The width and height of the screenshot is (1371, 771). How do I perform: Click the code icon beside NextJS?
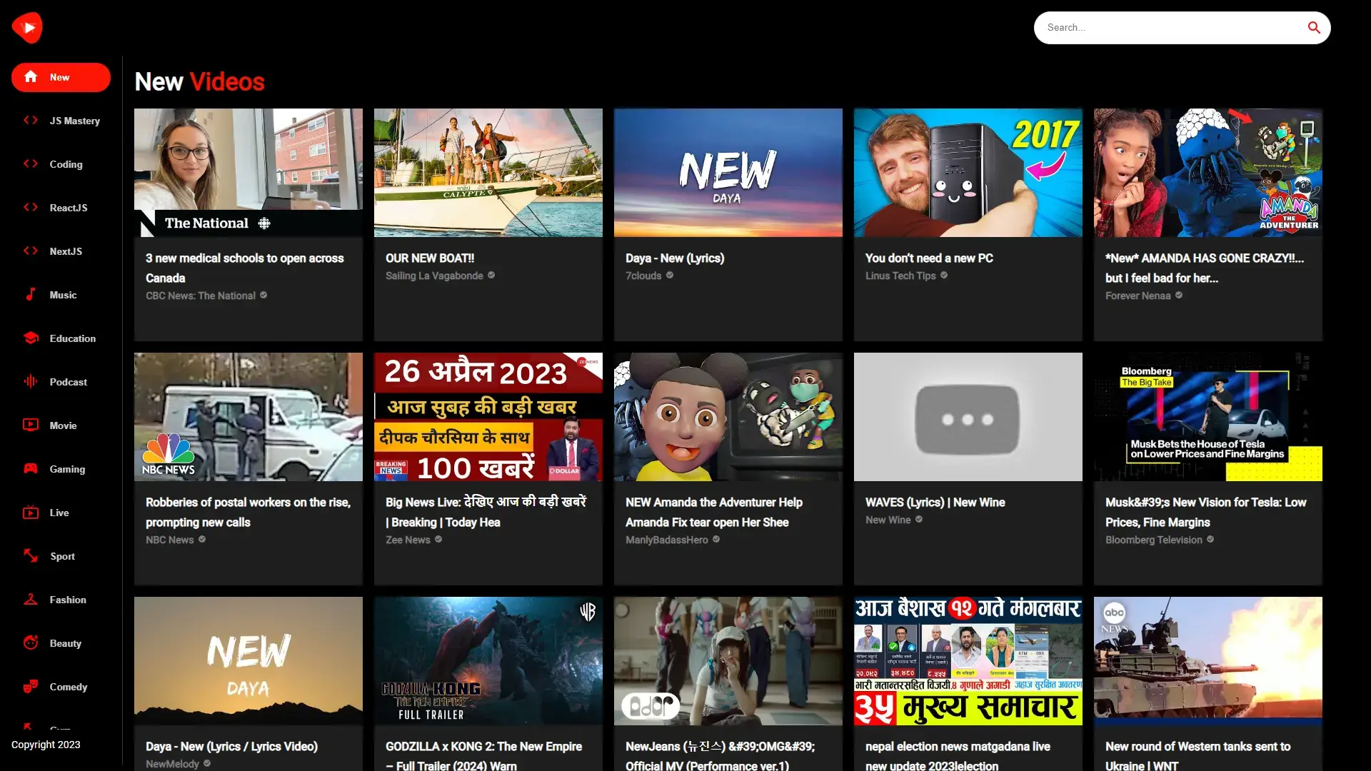click(x=31, y=251)
